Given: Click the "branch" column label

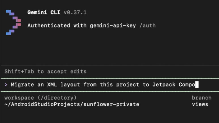Looking at the screenshot, I should (x=201, y=98).
